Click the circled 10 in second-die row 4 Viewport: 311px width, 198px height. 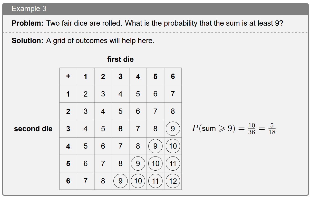(173, 146)
